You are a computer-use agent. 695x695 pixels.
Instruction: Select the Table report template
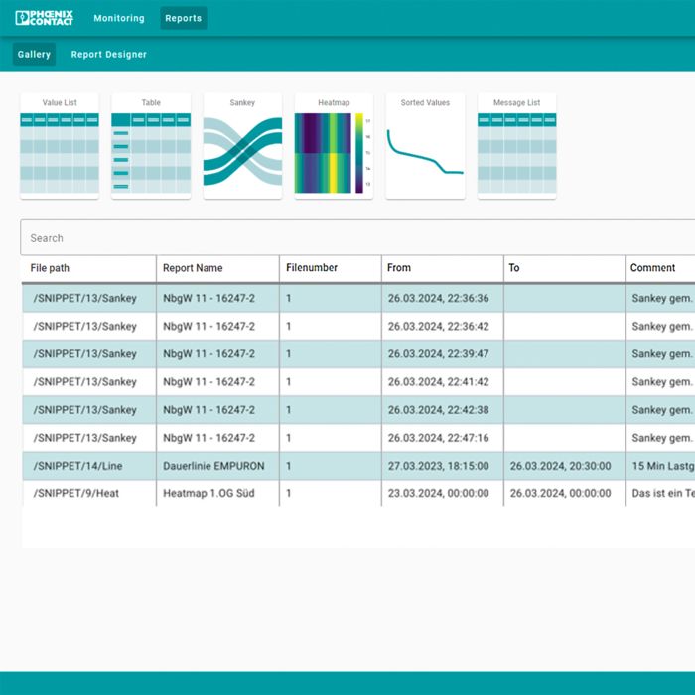click(151, 146)
